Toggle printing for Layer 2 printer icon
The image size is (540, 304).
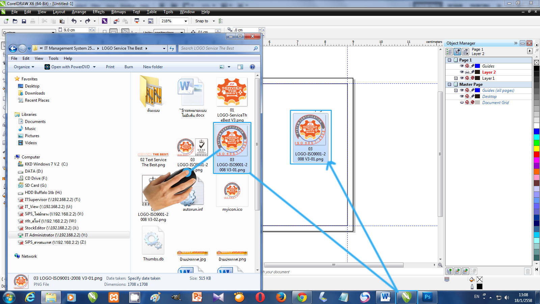pyautogui.click(x=467, y=72)
